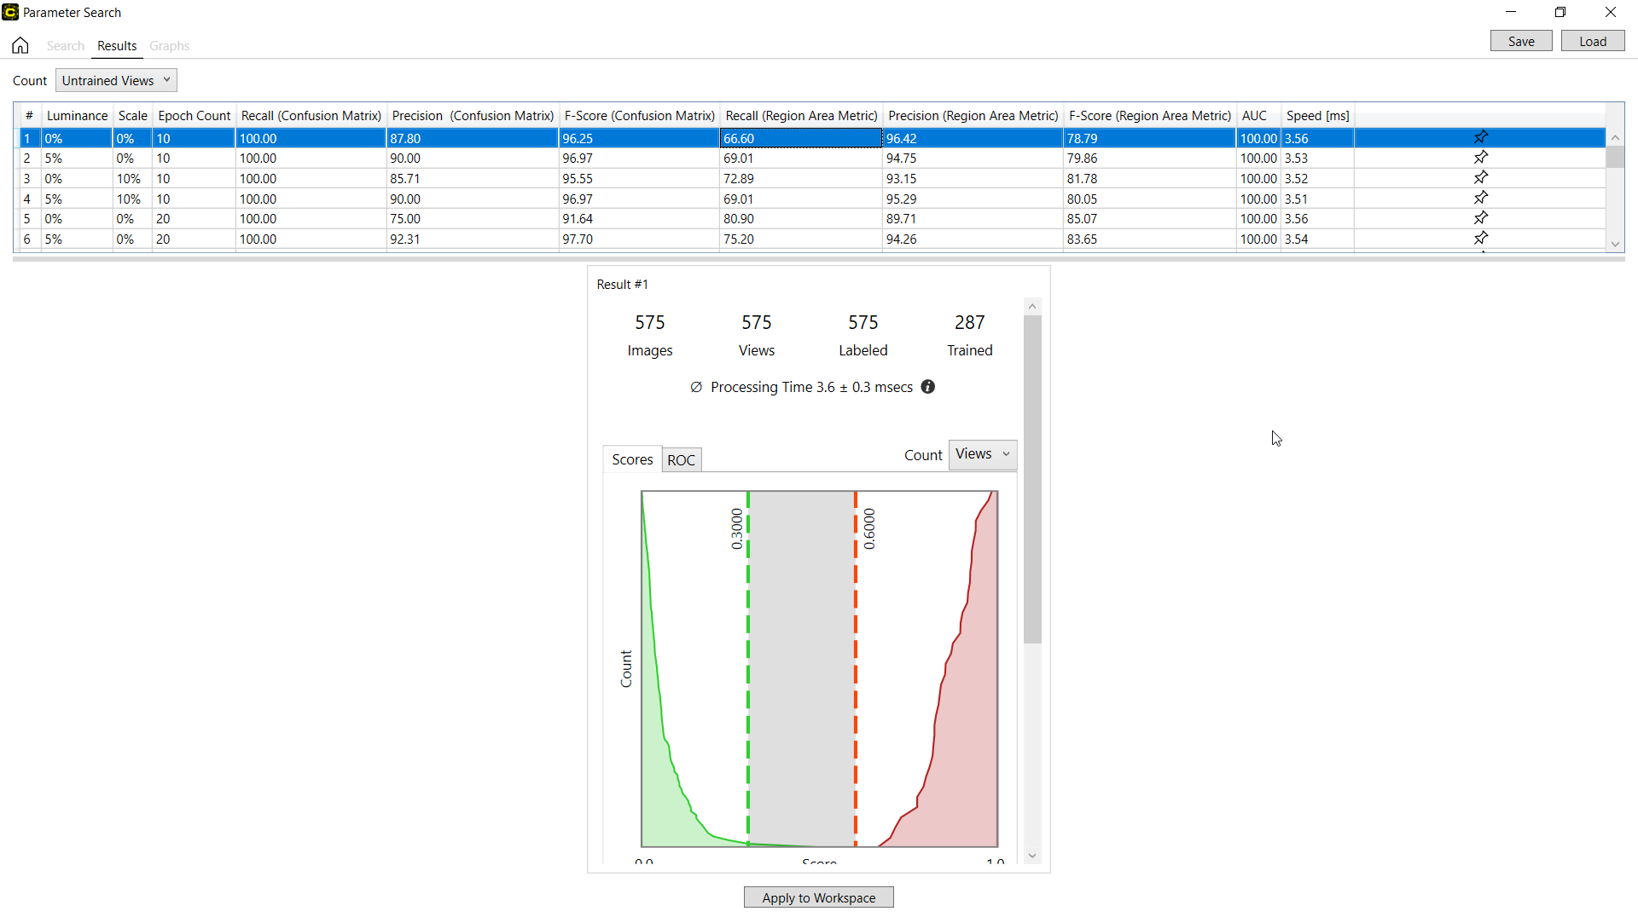Pin result row 2
This screenshot has width=1638, height=917.
pyautogui.click(x=1480, y=158)
